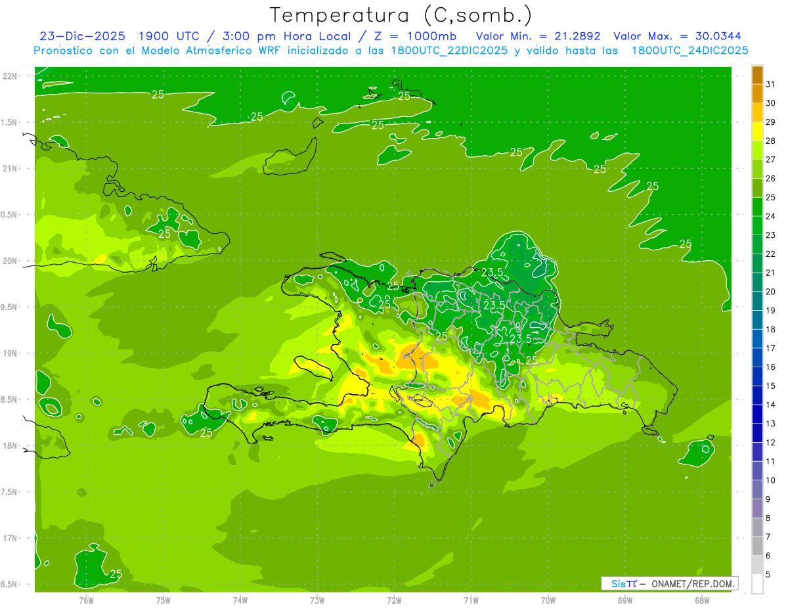Image resolution: width=788 pixels, height=609 pixels.
Task: Click the legend value label 31
Action: pyautogui.click(x=770, y=84)
